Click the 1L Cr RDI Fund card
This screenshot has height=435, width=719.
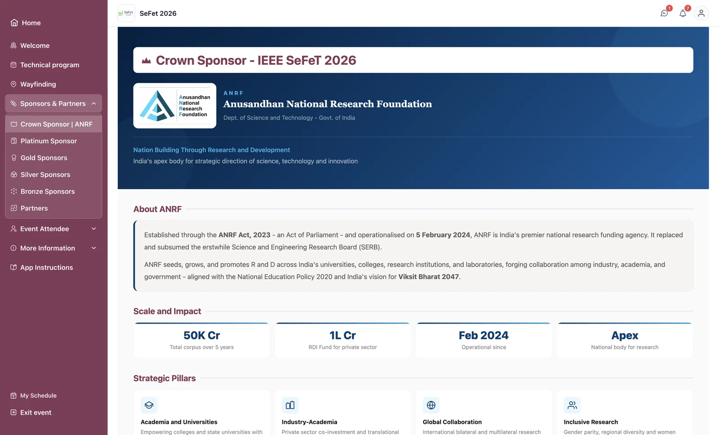343,340
